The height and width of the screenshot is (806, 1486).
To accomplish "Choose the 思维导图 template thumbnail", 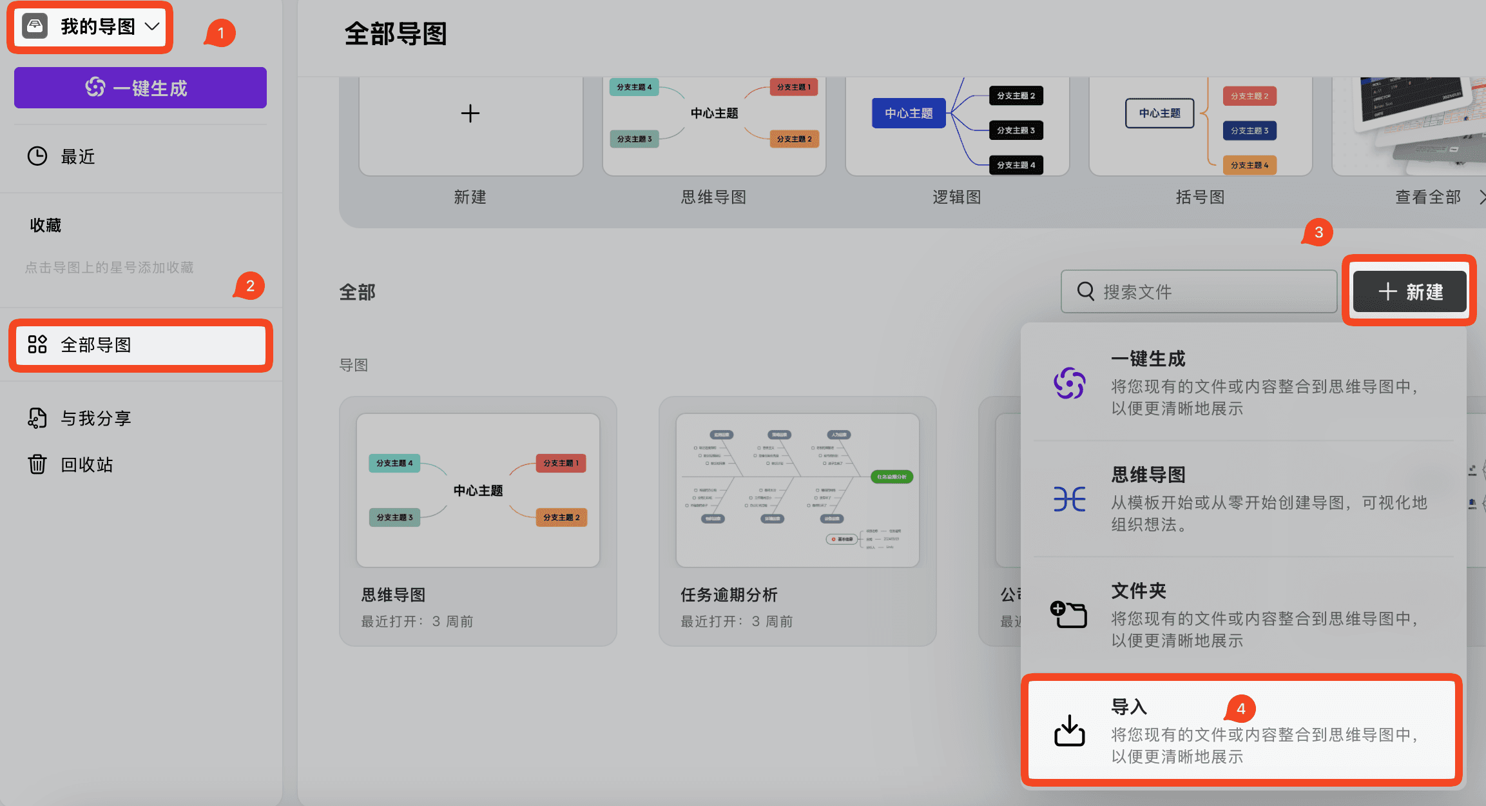I will 713,124.
